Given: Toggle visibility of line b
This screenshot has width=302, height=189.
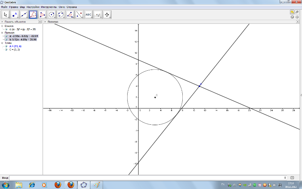Looking at the screenshot, I should [6, 40].
